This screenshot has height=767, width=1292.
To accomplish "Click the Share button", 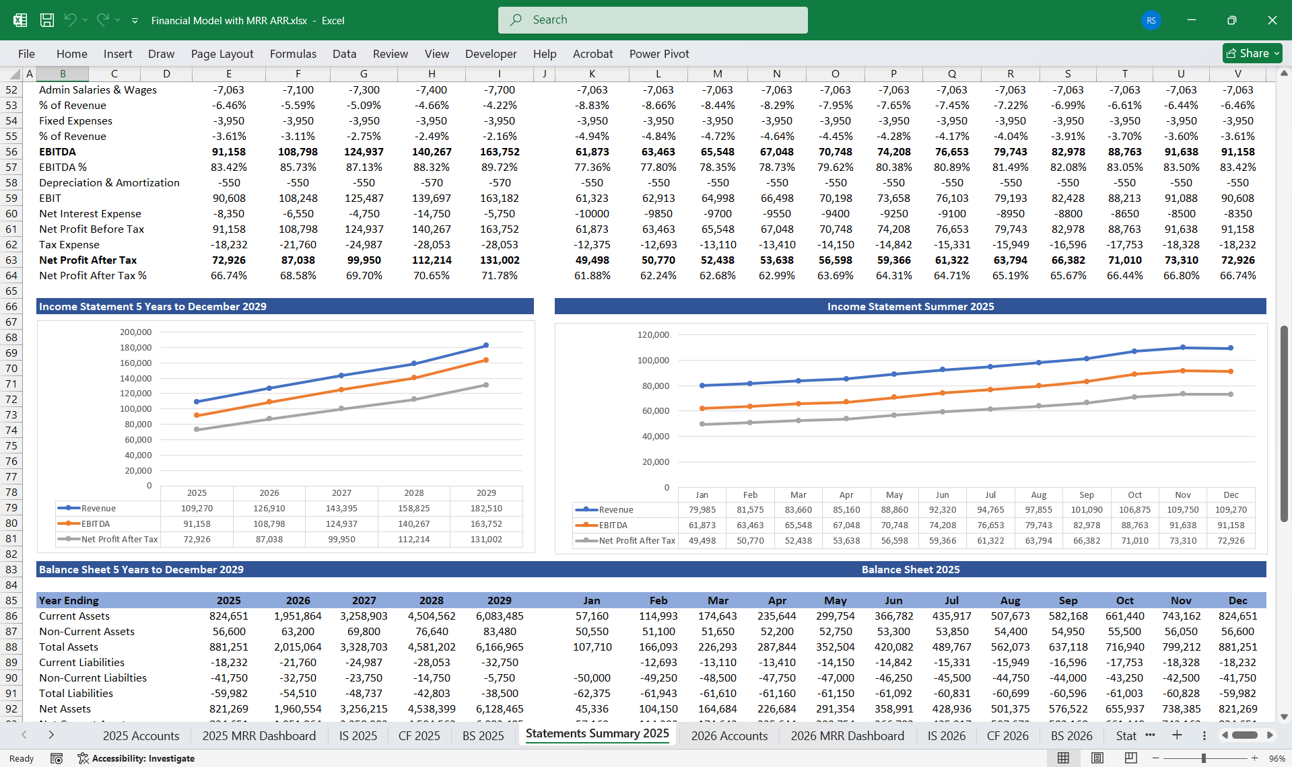I will coord(1252,53).
